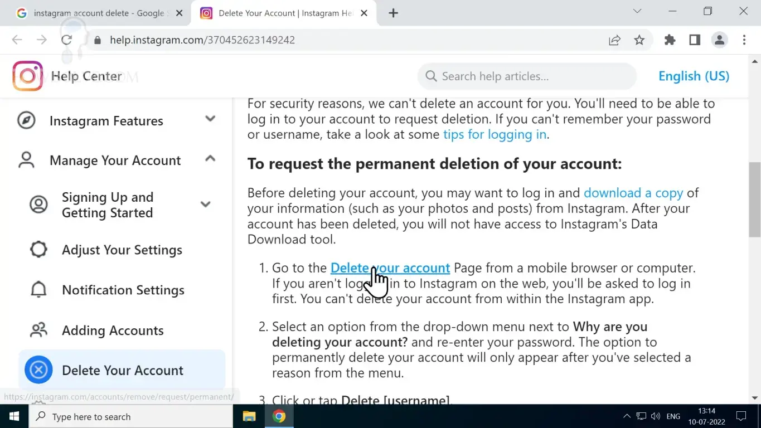Click the share page icon in address bar

(614, 40)
